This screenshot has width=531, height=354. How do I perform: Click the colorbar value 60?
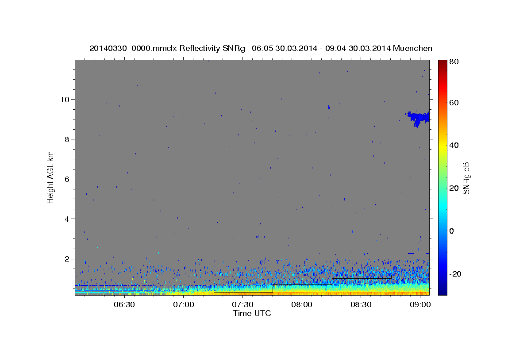(454, 103)
